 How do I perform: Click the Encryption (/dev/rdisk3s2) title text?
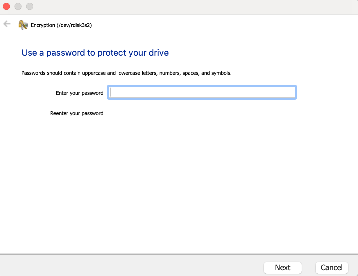coord(61,25)
